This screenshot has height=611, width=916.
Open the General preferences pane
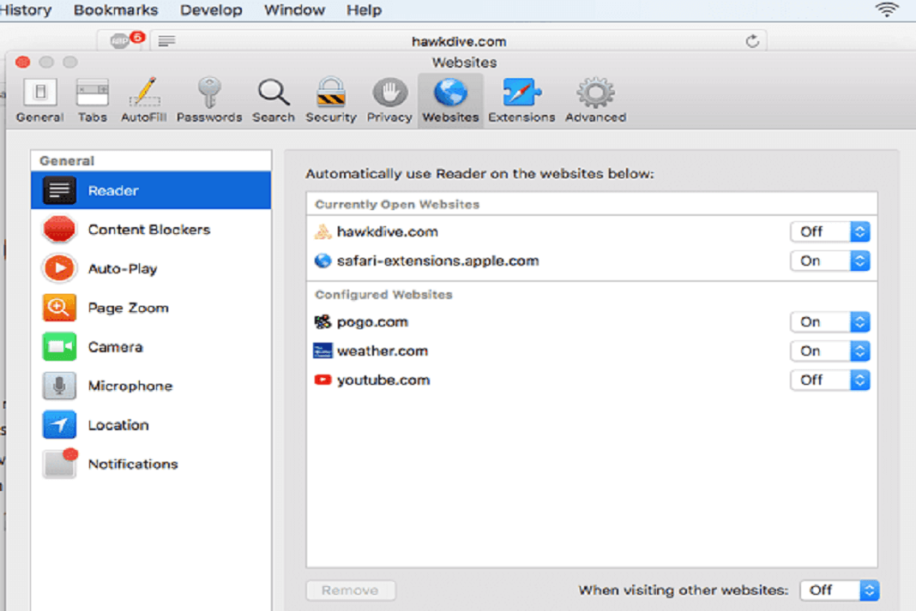[39, 99]
